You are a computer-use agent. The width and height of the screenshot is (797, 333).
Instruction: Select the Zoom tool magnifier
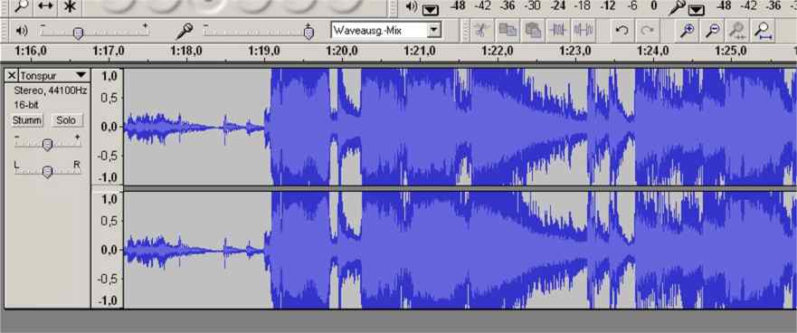coord(21,6)
